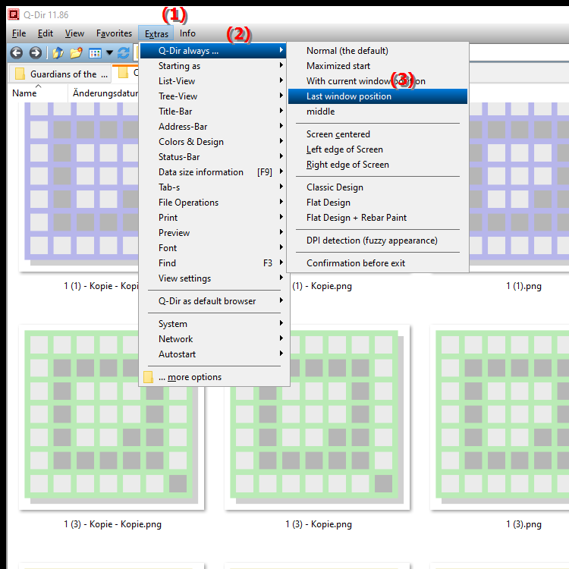This screenshot has height=569, width=569.
Task: Open the System submenu
Action: [213, 324]
